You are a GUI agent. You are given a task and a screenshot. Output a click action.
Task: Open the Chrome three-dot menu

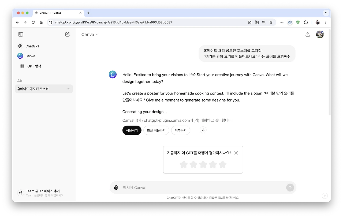pyautogui.click(x=326, y=22)
